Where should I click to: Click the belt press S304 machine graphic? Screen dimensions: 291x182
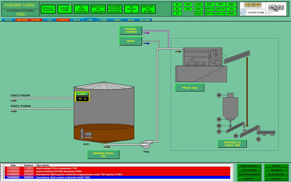pos(202,57)
